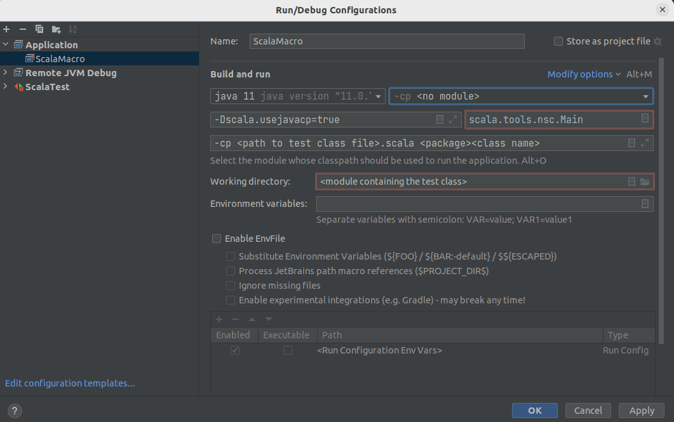Enable the EnvFile checkbox
674x422 pixels.
[217, 239]
